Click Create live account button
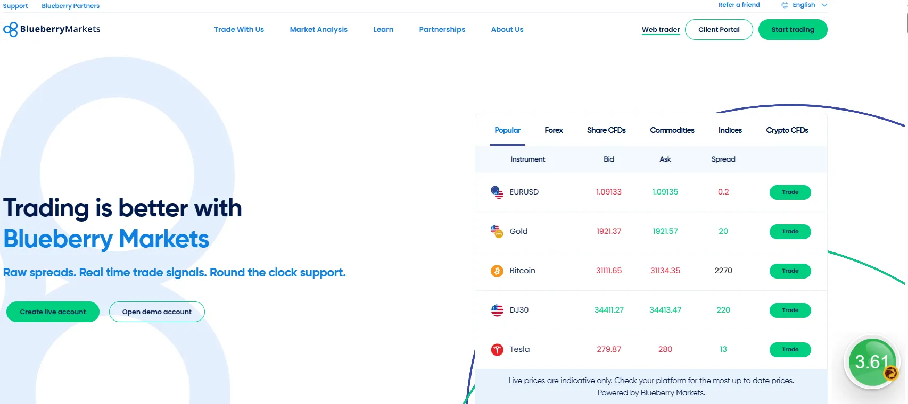The image size is (908, 404). (53, 312)
